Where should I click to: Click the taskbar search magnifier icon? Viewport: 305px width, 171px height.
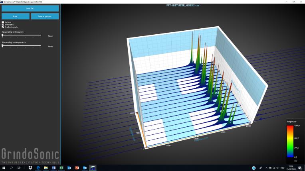pyautogui.click(x=11, y=168)
